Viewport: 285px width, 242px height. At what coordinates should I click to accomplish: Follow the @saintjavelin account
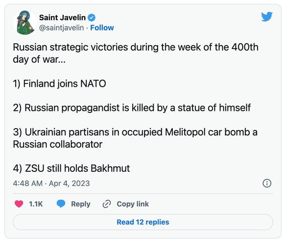pos(102,27)
